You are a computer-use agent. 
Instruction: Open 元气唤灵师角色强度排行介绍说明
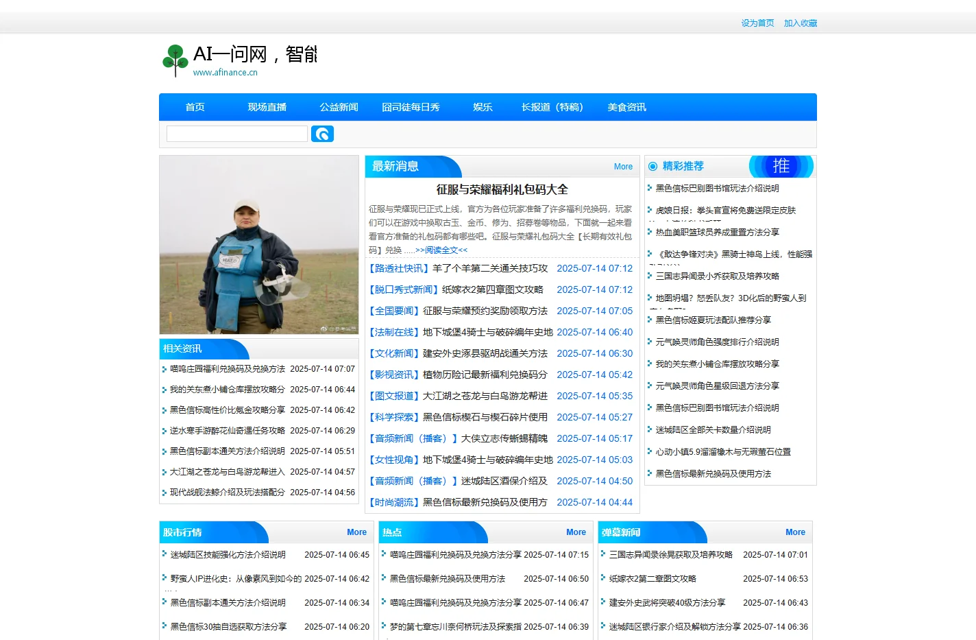coord(718,342)
